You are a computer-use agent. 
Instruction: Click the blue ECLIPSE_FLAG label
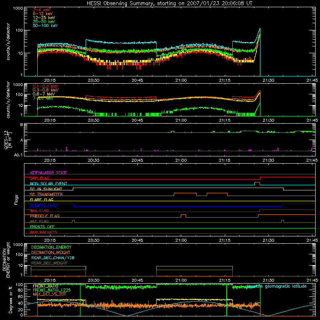(x=44, y=205)
